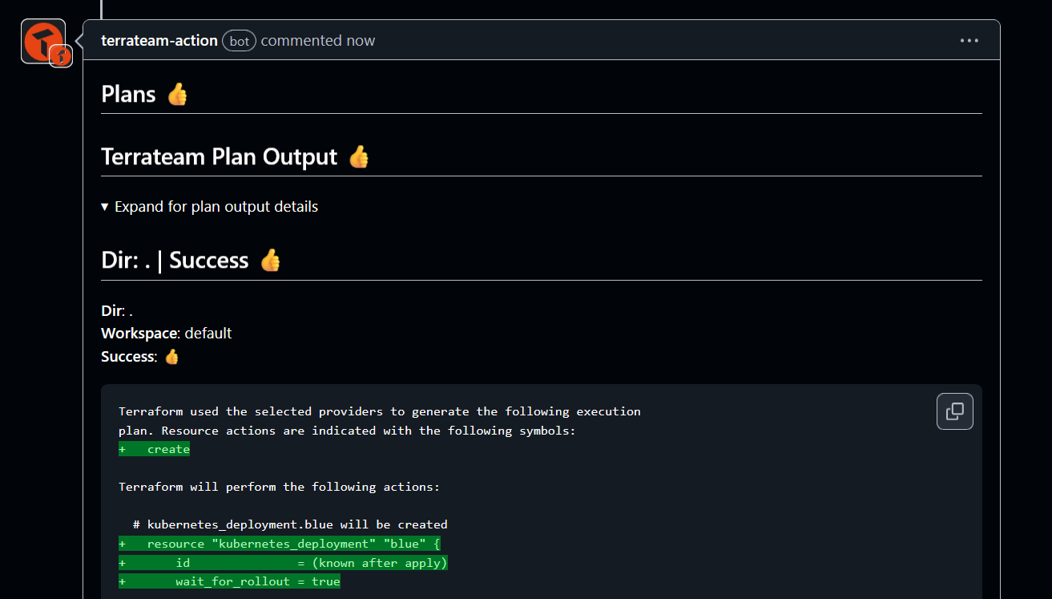This screenshot has height=599, width=1052.
Task: Copy the plan output code block
Action: click(955, 411)
